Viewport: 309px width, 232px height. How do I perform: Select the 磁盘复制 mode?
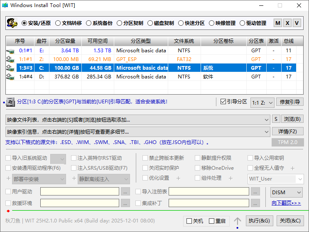[x=161, y=23]
